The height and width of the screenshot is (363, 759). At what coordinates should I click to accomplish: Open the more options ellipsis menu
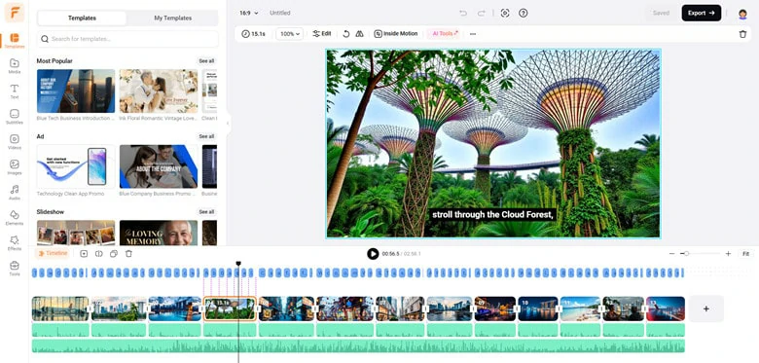(x=473, y=34)
